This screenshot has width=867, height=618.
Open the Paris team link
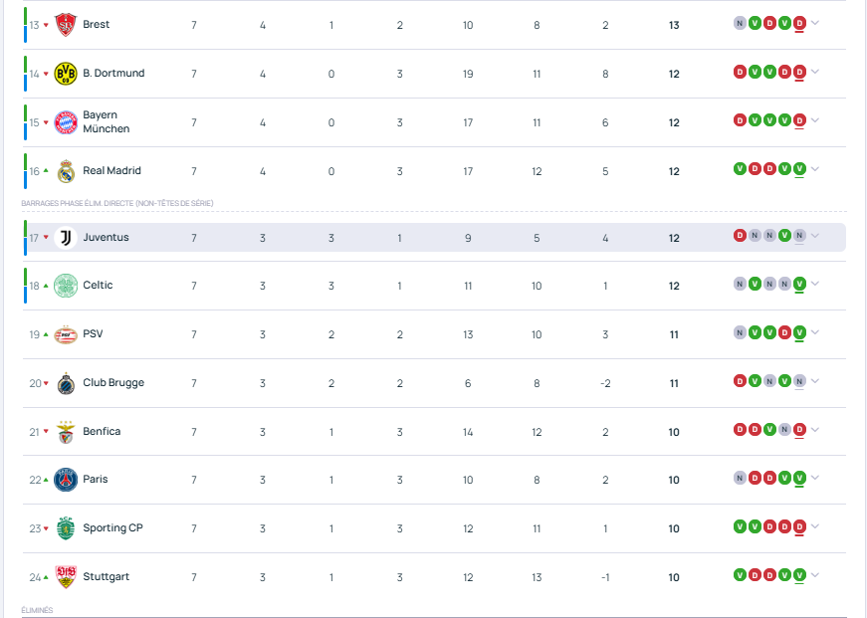(x=96, y=480)
